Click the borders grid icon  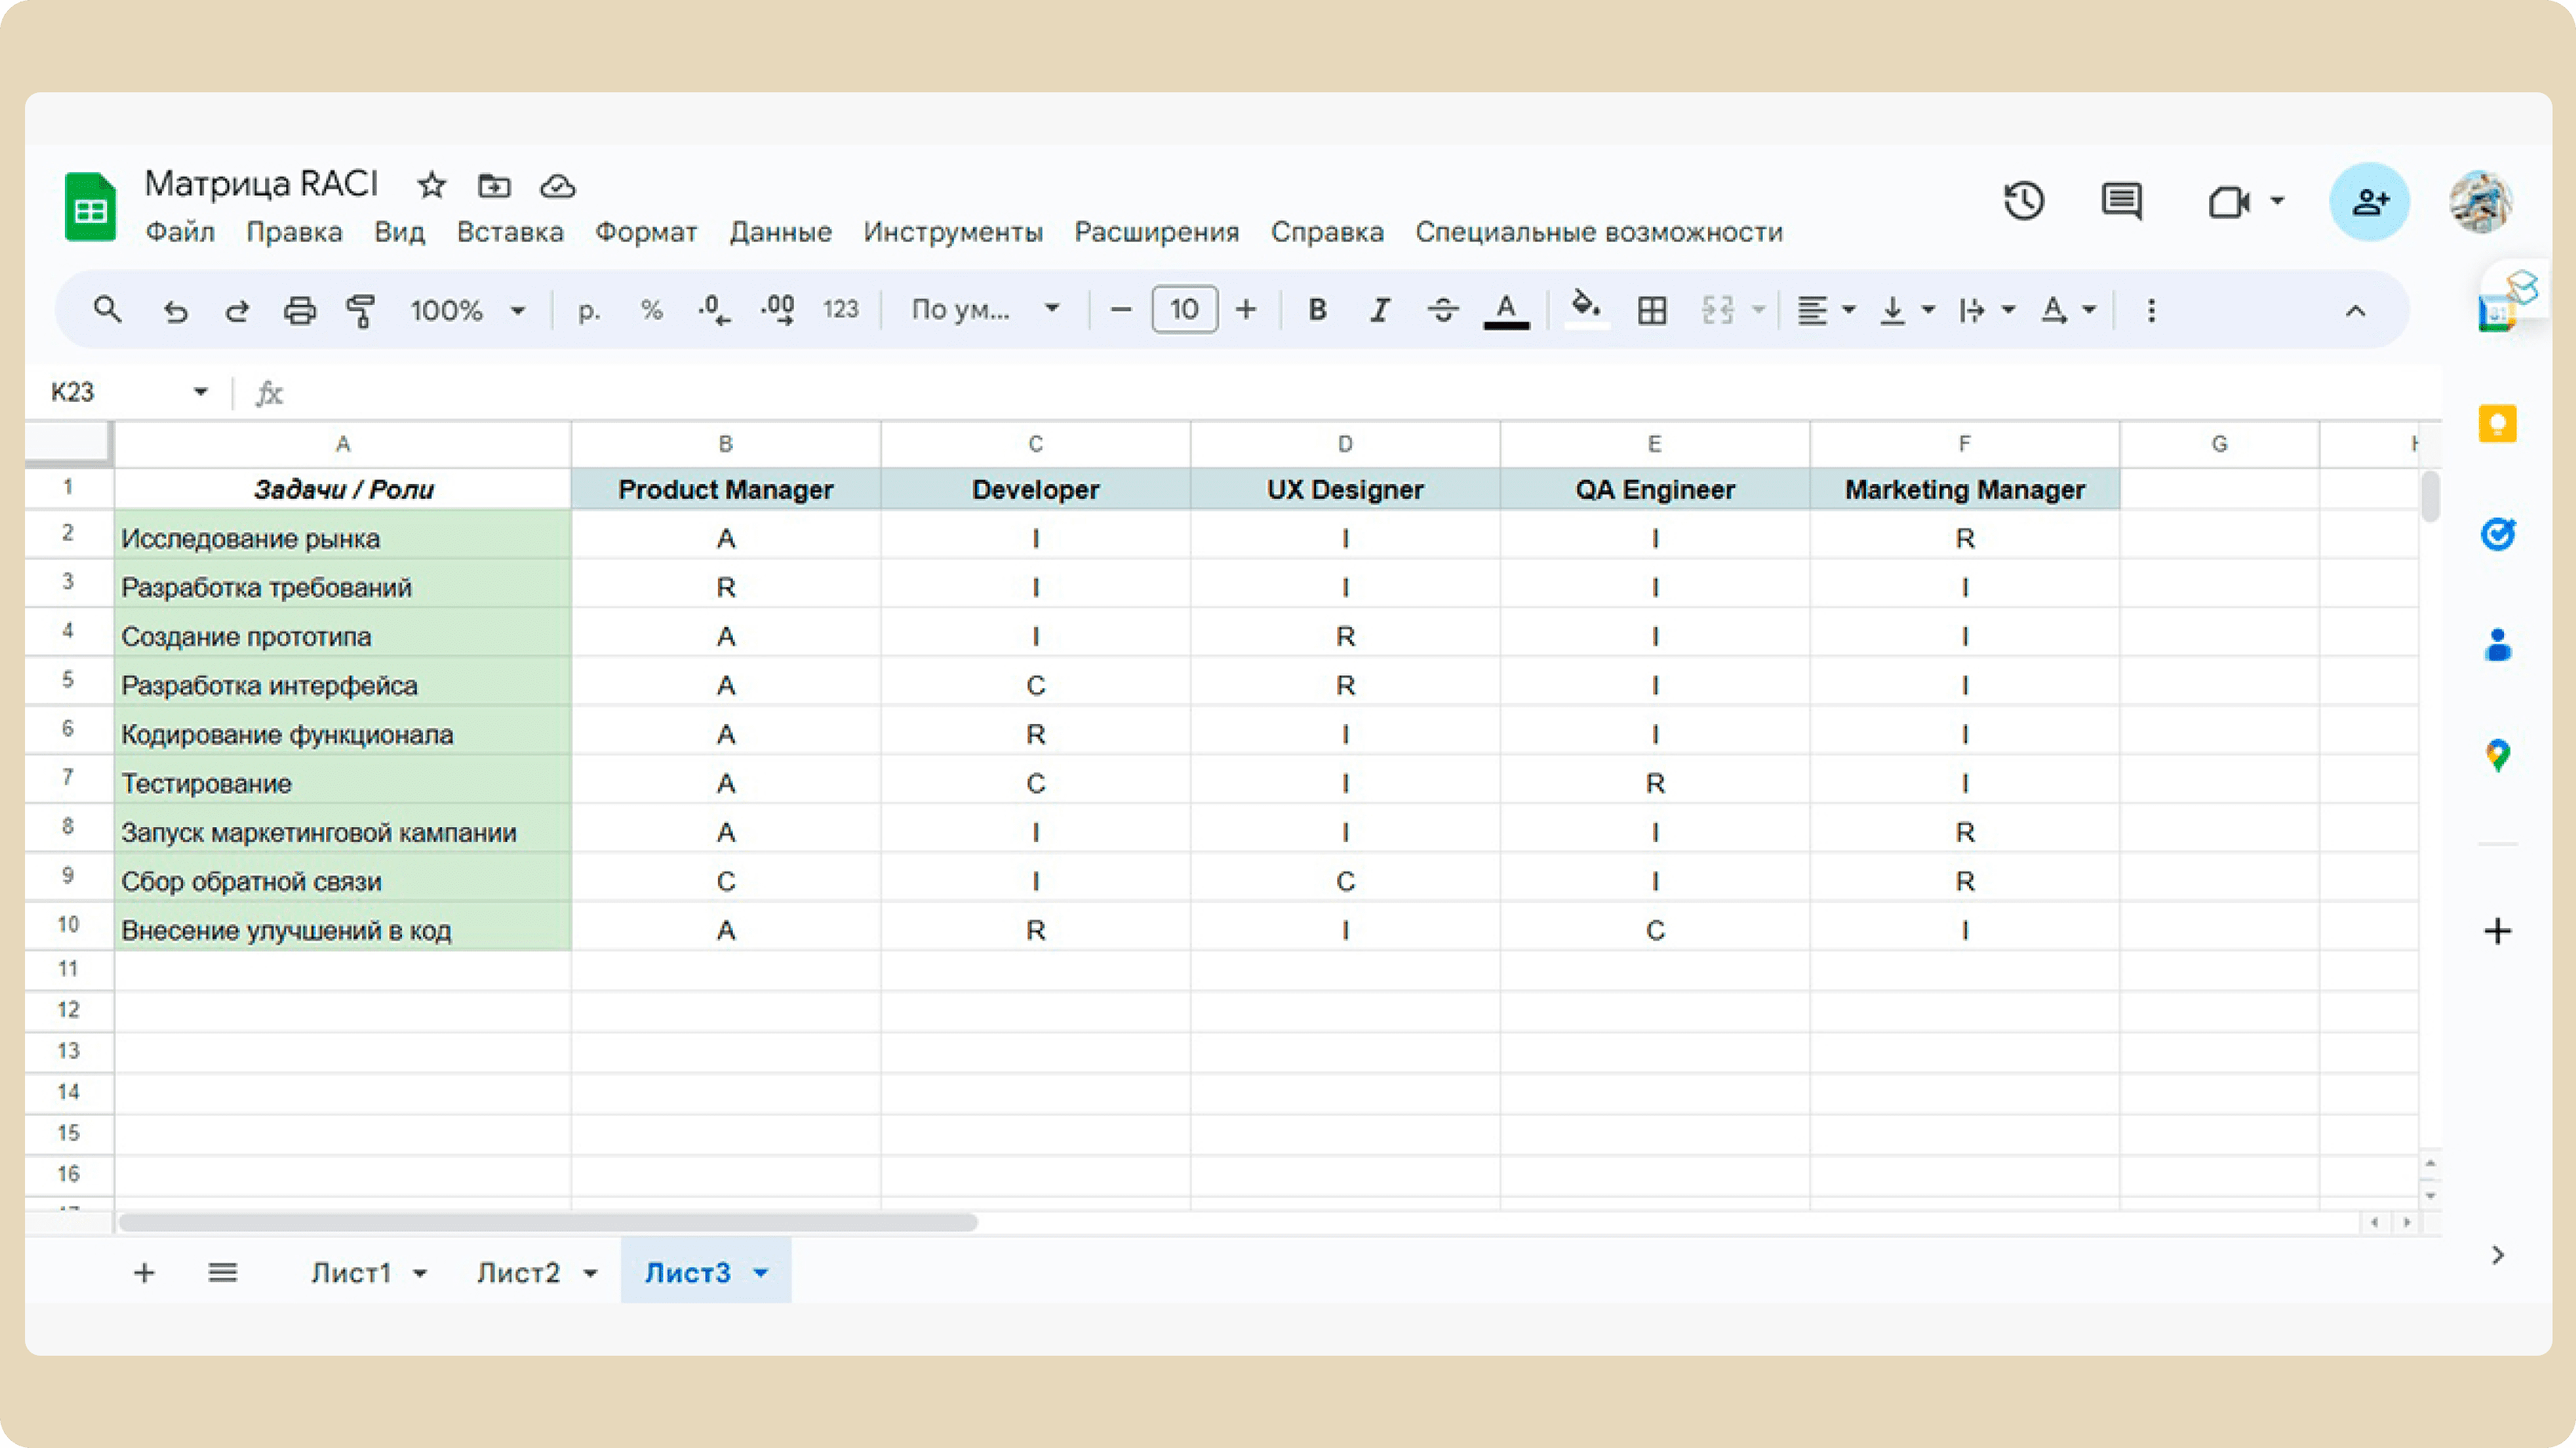click(1652, 311)
